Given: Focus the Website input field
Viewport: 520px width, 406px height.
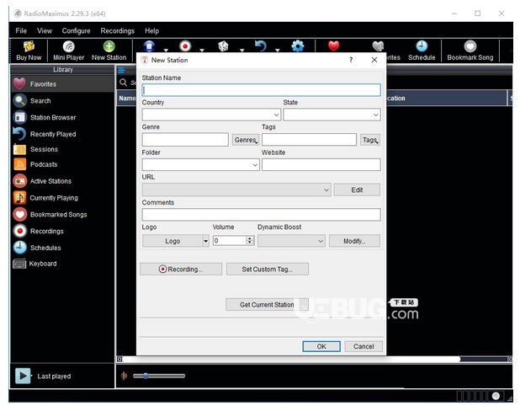Looking at the screenshot, I should click(x=321, y=164).
